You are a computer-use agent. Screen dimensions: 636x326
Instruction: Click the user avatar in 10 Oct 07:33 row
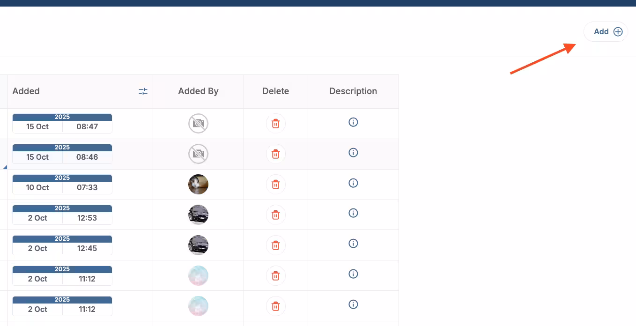pos(198,185)
